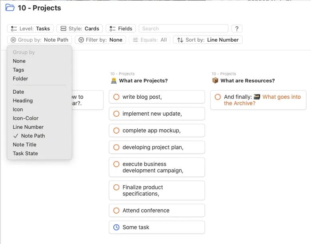311x244 pixels.
Task: Click the write blog post card text
Action: point(142,97)
